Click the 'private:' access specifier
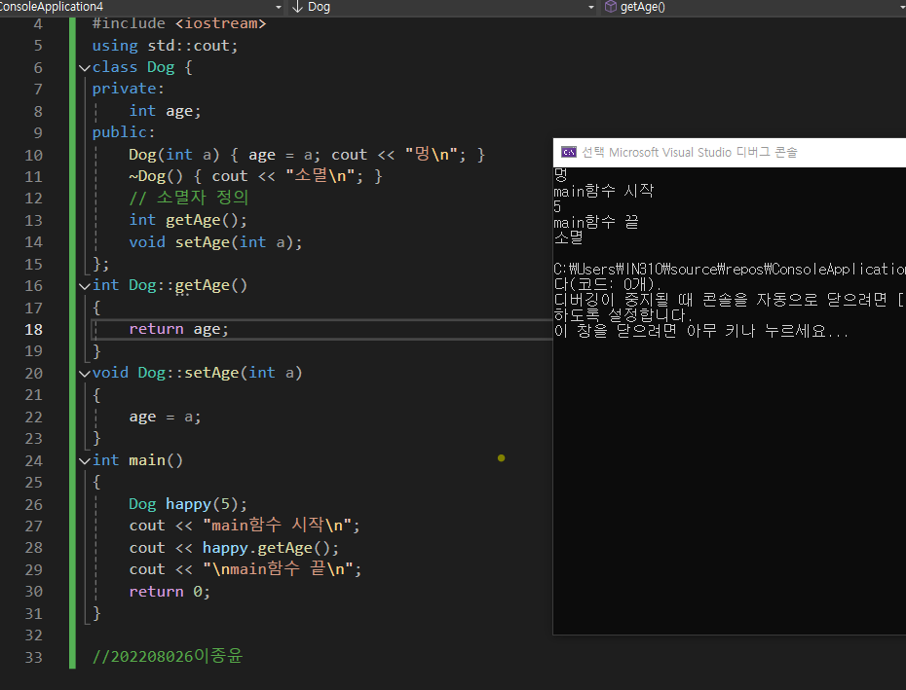The height and width of the screenshot is (690, 906). click(x=129, y=89)
